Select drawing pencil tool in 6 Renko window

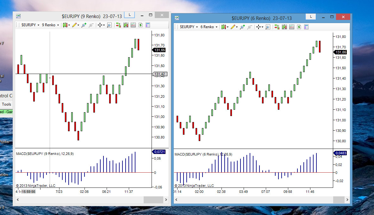coord(233,27)
